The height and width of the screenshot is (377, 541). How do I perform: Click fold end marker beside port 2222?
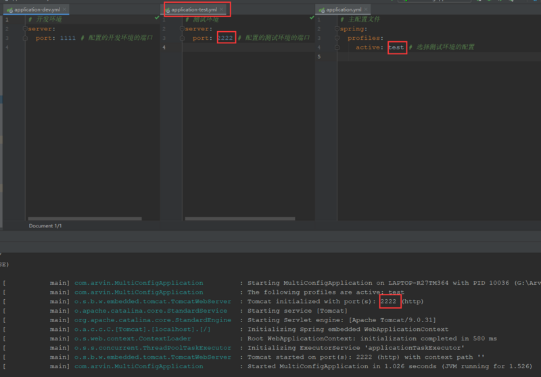[182, 38]
